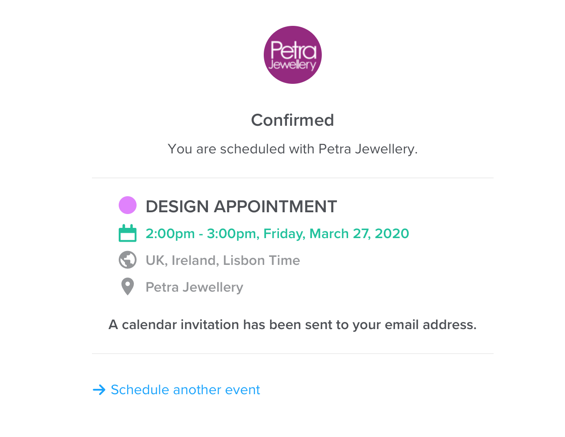The height and width of the screenshot is (437, 565).
Task: Click the pink event color dot
Action: pyautogui.click(x=128, y=205)
